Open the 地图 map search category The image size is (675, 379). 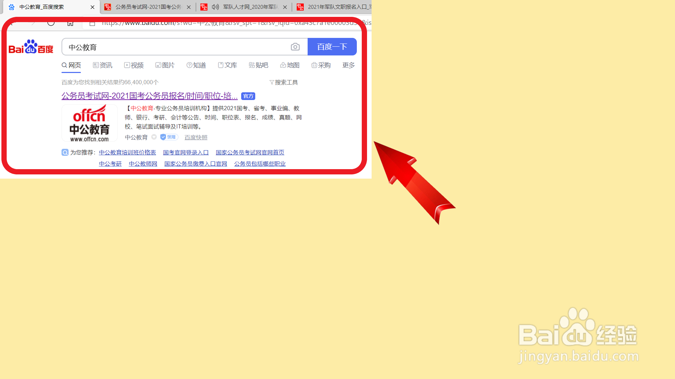click(290, 65)
